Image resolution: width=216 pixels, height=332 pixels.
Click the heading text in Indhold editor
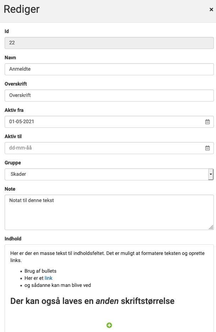pyautogui.click(x=92, y=301)
